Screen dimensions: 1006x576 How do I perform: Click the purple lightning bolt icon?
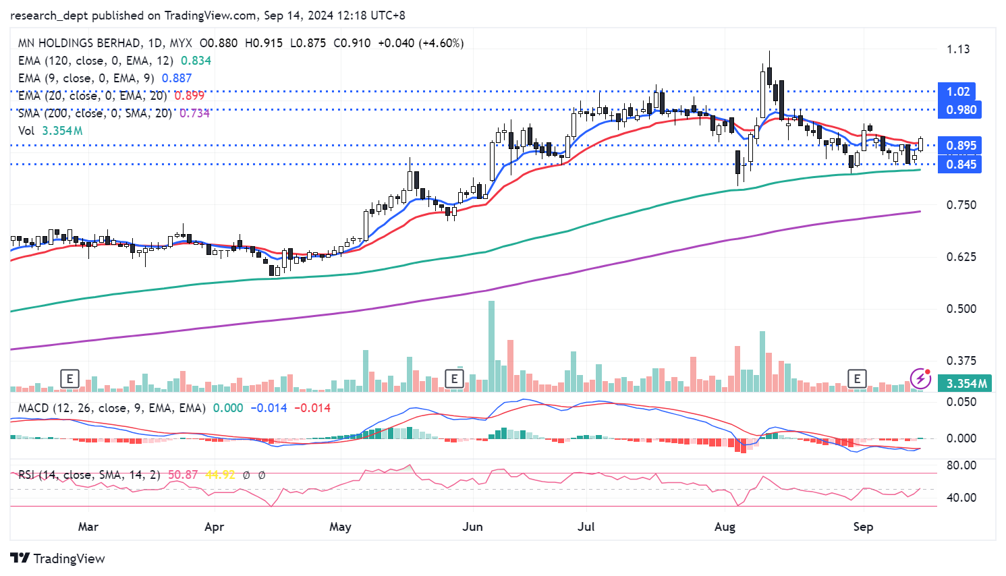(920, 379)
